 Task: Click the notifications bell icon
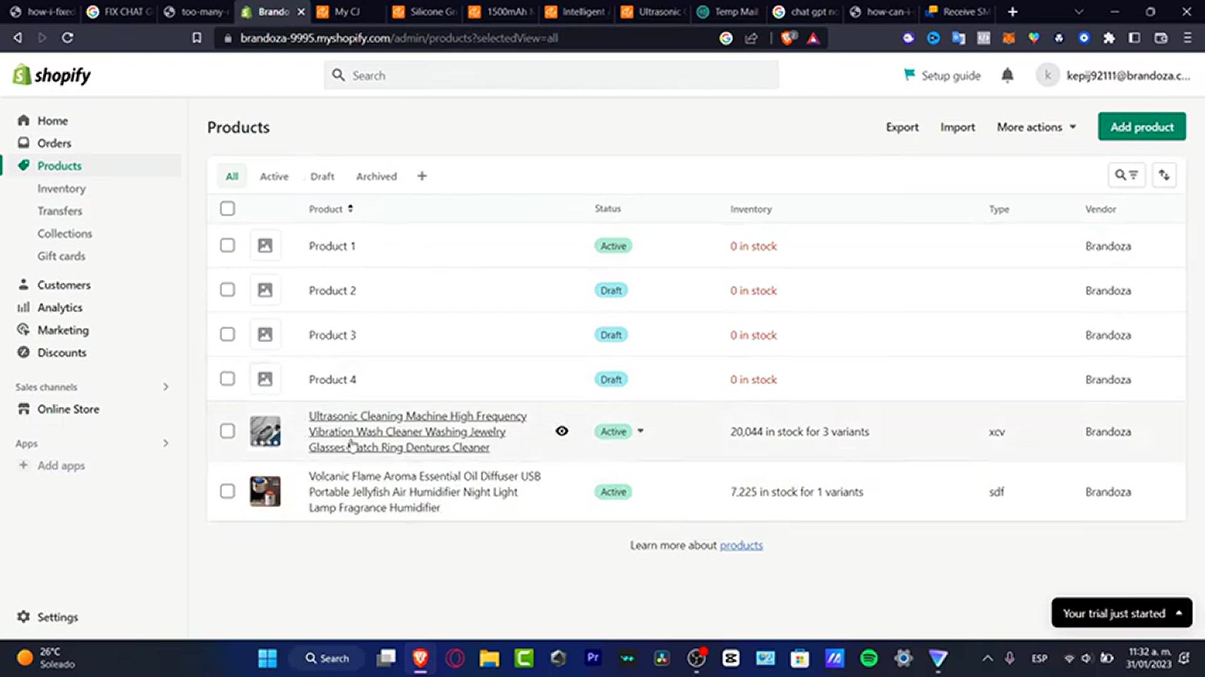click(1007, 75)
